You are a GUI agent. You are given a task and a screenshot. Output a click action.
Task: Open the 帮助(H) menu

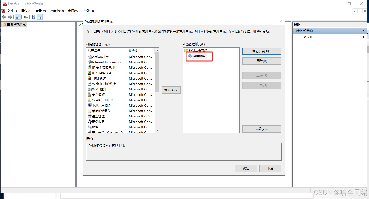pos(89,11)
